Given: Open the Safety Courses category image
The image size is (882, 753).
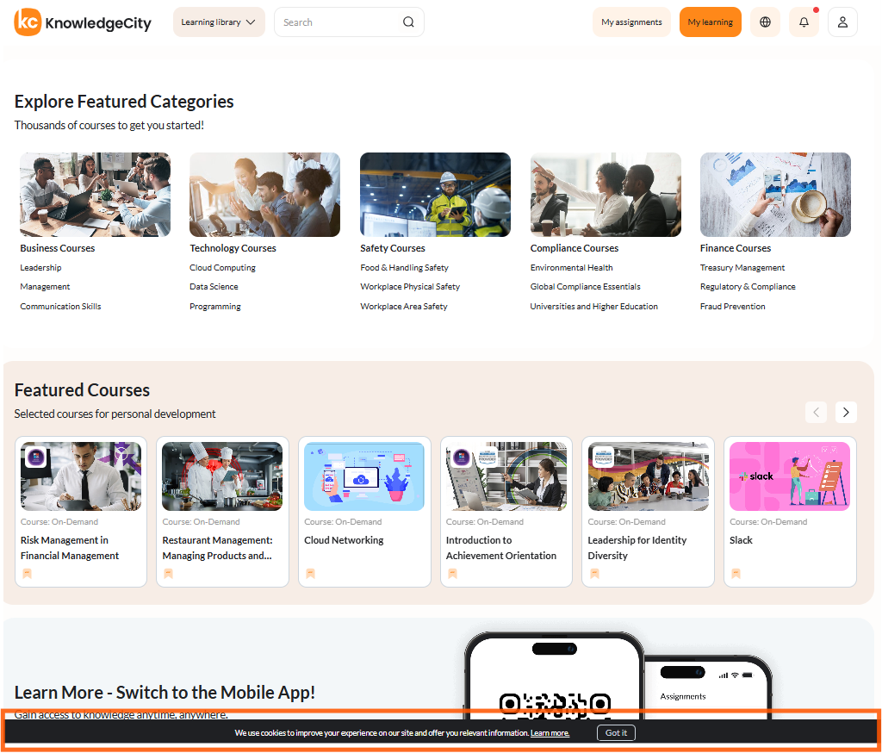Looking at the screenshot, I should 435,195.
